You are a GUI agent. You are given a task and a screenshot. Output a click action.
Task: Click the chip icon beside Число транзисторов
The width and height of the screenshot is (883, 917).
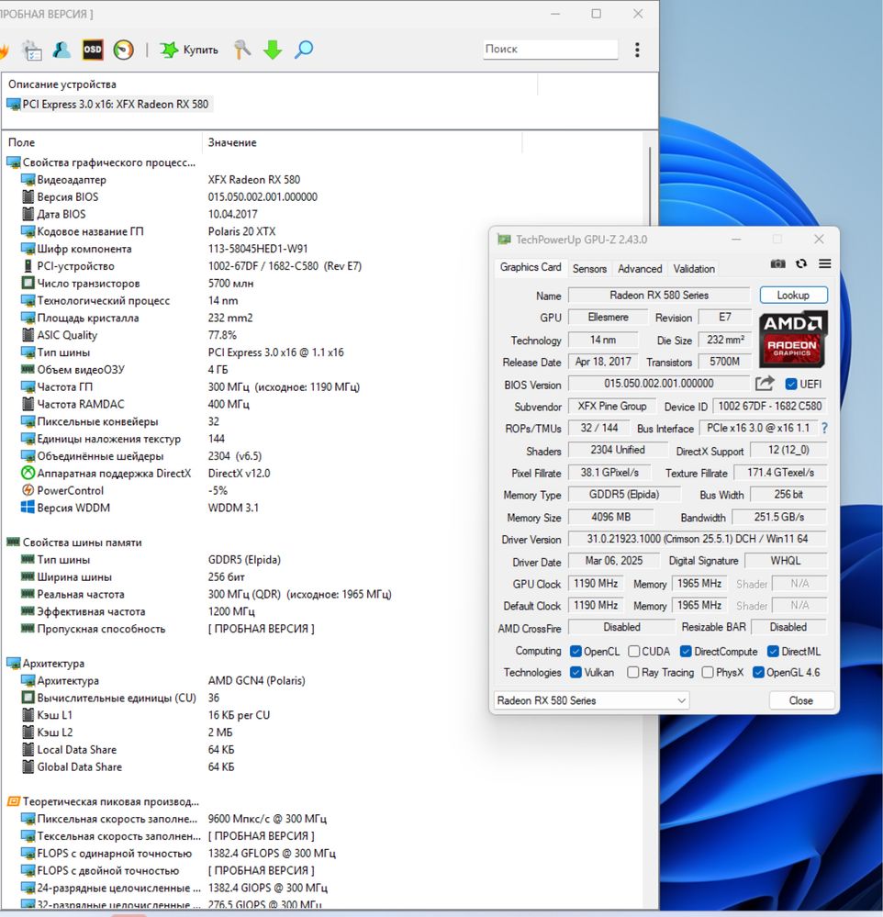(x=28, y=283)
